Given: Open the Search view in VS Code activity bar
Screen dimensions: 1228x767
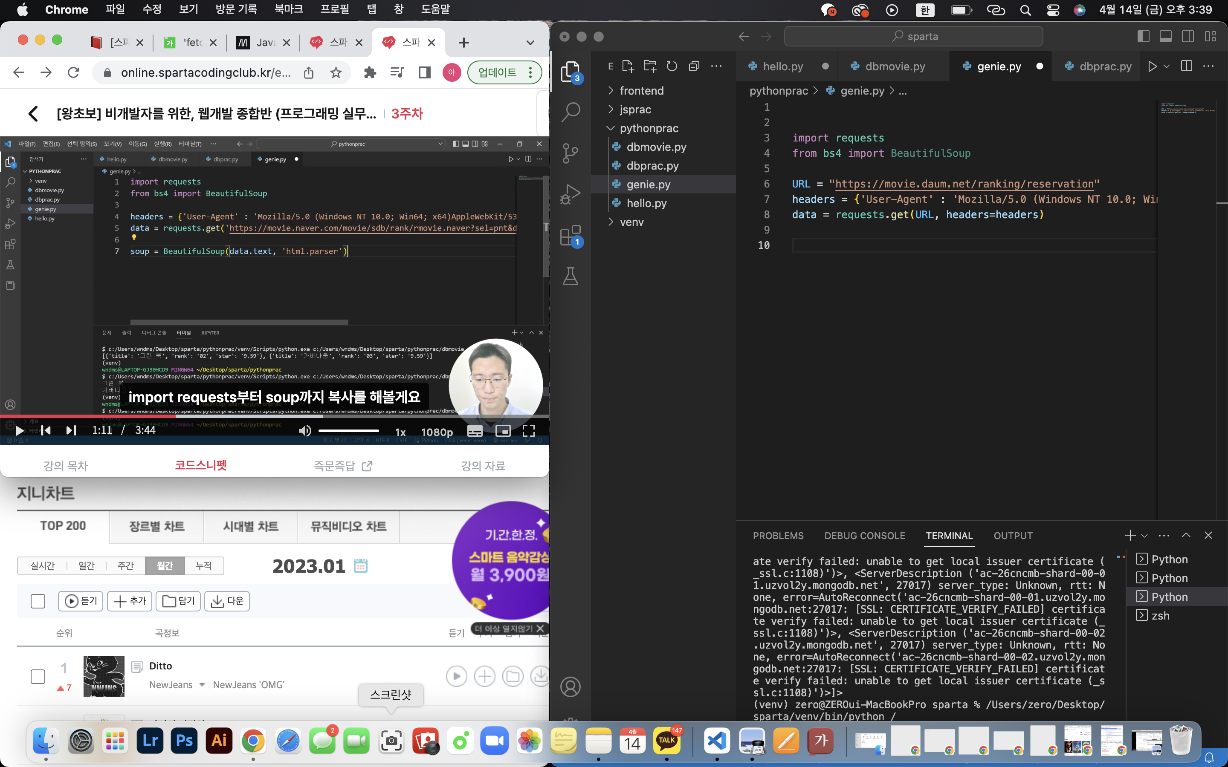Looking at the screenshot, I should 571,112.
